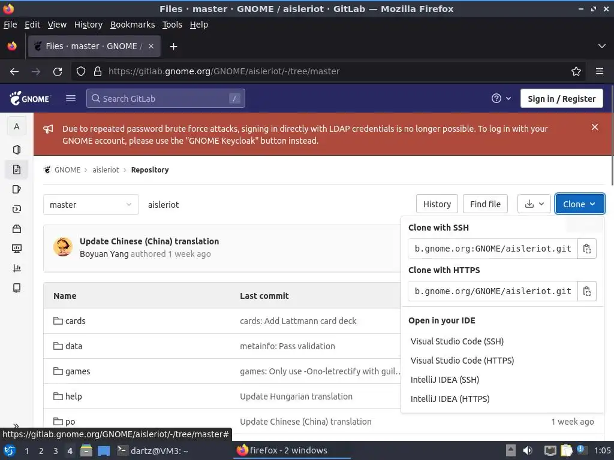
Task: Open Firefox application menu
Action: (x=599, y=71)
